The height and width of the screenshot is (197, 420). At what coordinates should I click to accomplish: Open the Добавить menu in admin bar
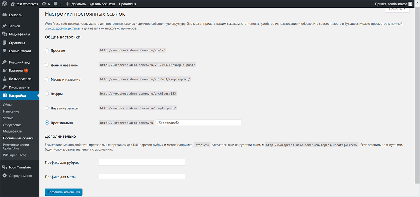coord(76,4)
